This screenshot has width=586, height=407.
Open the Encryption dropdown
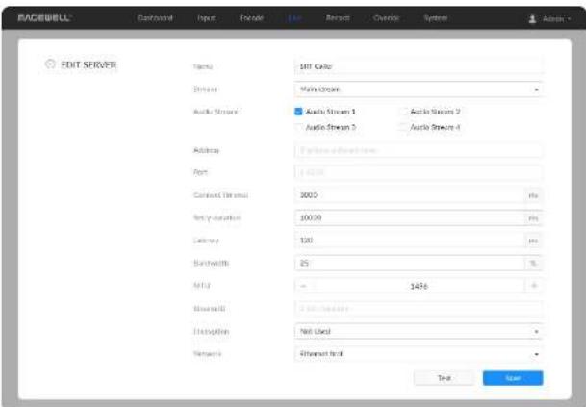point(419,331)
